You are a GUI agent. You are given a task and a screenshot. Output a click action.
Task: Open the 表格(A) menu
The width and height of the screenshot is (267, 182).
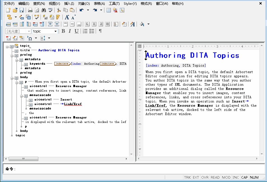[x=99, y=4]
